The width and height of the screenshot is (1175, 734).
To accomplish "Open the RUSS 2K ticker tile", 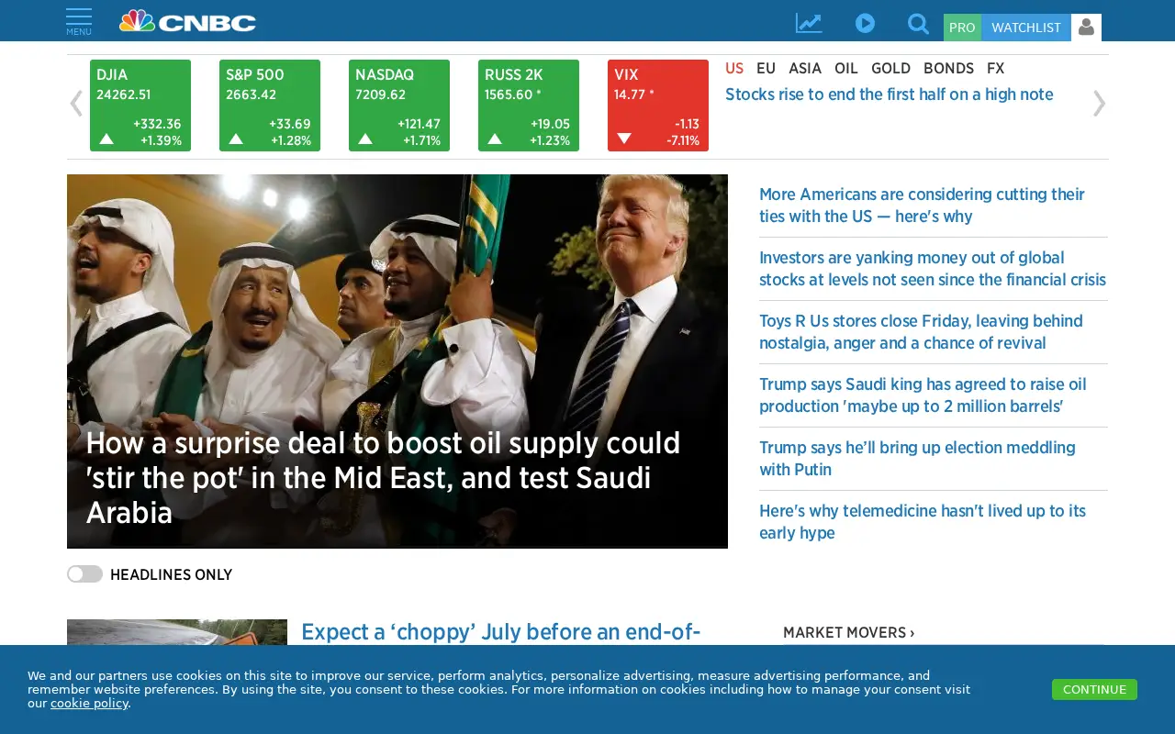I will (529, 106).
